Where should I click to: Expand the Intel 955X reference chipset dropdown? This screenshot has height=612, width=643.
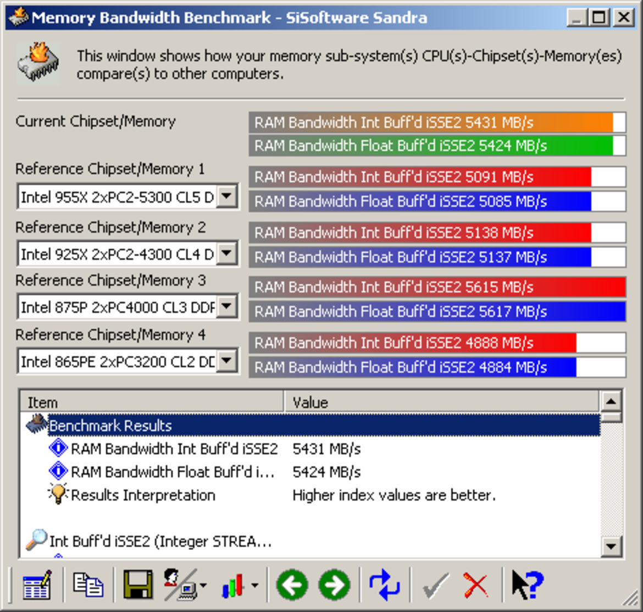pos(227,197)
